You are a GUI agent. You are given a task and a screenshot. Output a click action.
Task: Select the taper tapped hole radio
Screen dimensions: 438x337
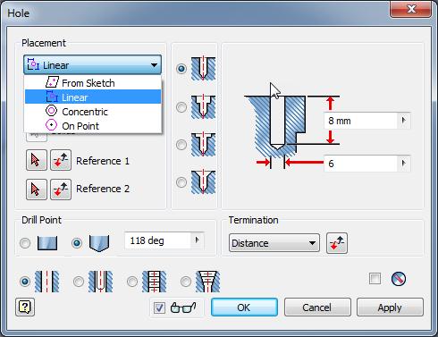click(x=186, y=282)
